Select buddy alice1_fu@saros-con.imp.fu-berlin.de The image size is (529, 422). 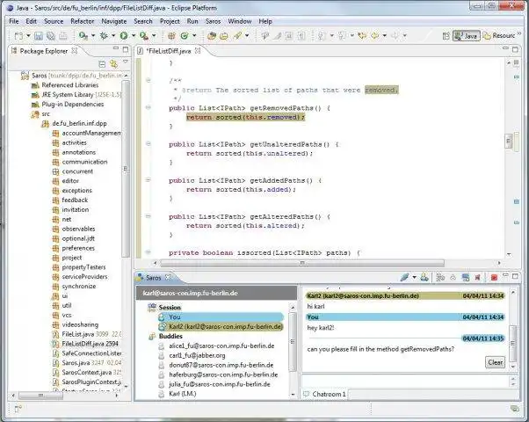pyautogui.click(x=220, y=346)
